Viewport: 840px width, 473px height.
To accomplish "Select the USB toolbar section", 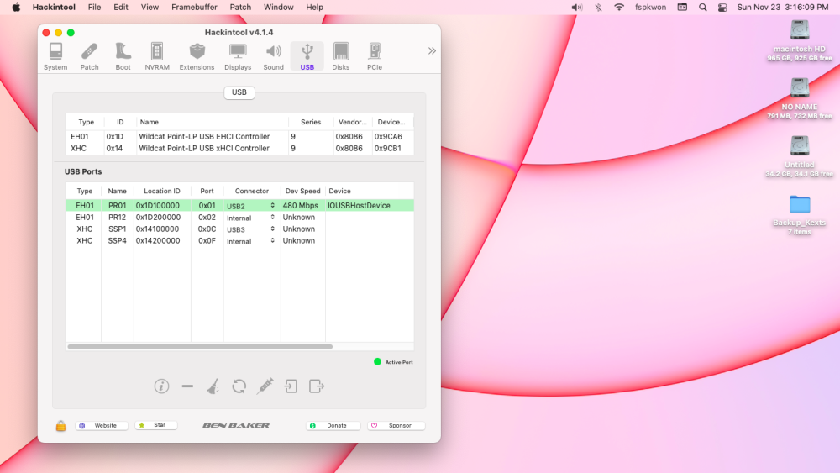I will click(307, 56).
